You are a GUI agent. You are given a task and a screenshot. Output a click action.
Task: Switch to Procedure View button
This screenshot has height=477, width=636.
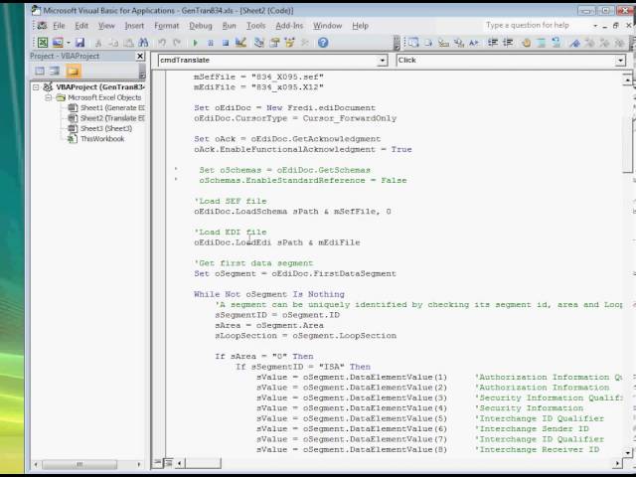tap(158, 462)
